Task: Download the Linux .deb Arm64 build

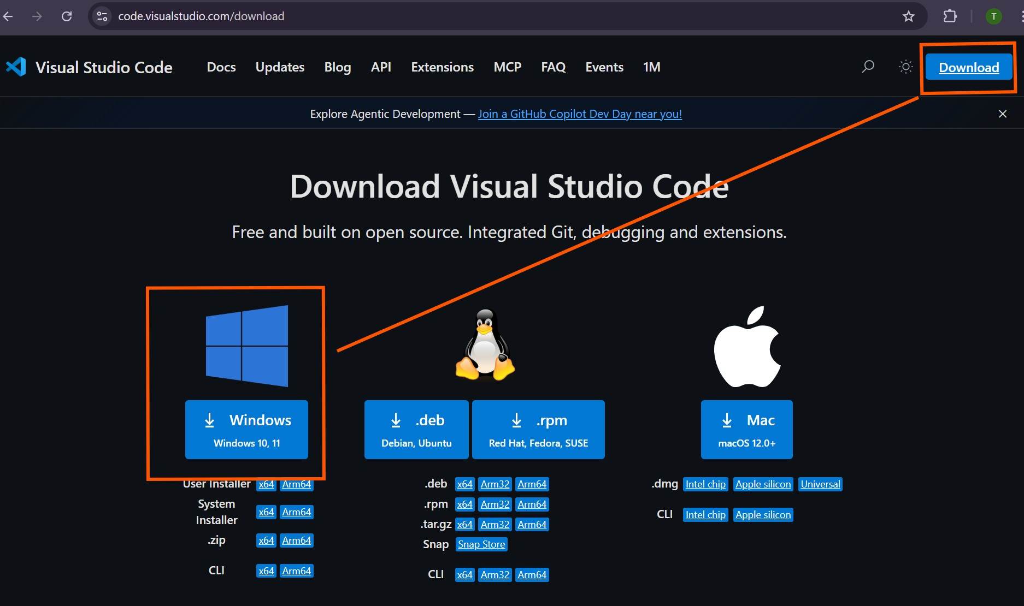Action: [x=532, y=484]
